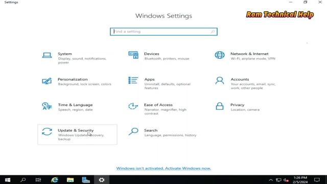Viewport: 327px width, 184px height.
Task: Open Apps settings title
Action: [x=150, y=80]
